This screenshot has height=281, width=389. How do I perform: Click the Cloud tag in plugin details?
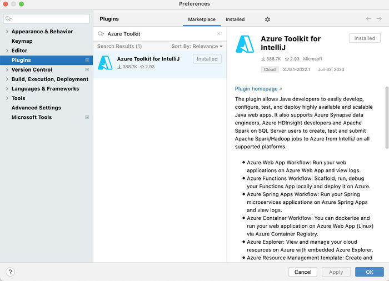[270, 69]
